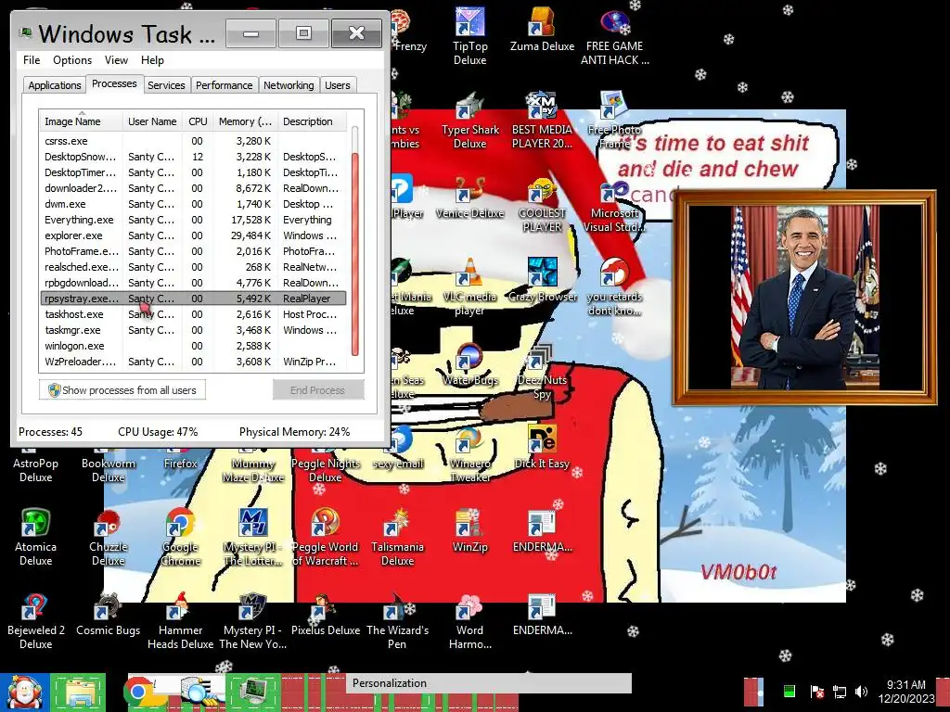The image size is (950, 712).
Task: Open Deez Nuts Spy shortcut
Action: pos(542,371)
